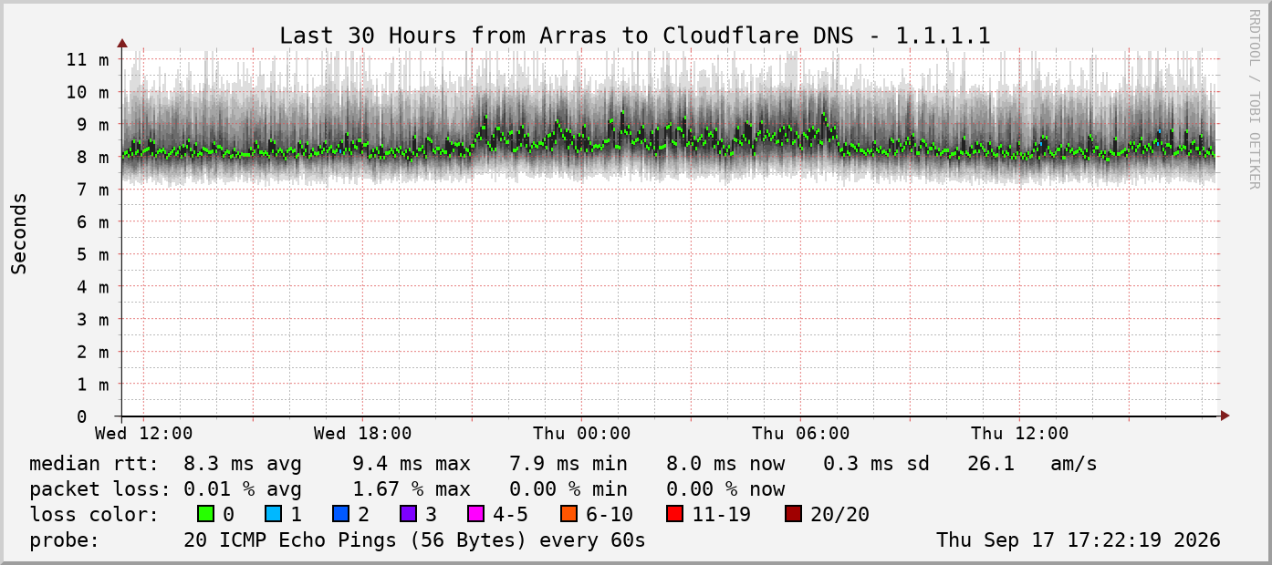
Task: Click the Wed 18:00 time axis label
Action: [363, 434]
